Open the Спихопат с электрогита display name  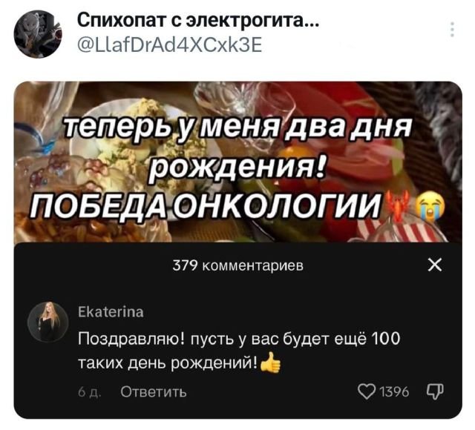198,21
